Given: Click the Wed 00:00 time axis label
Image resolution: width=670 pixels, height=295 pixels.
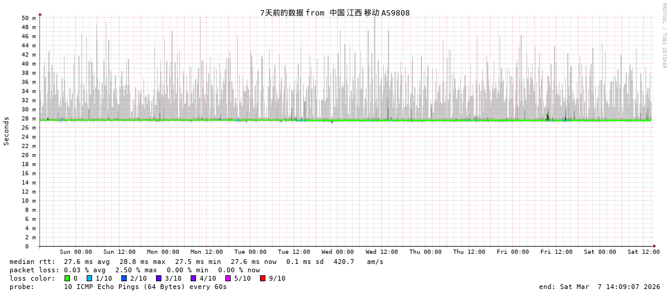Looking at the screenshot, I should coord(338,252).
